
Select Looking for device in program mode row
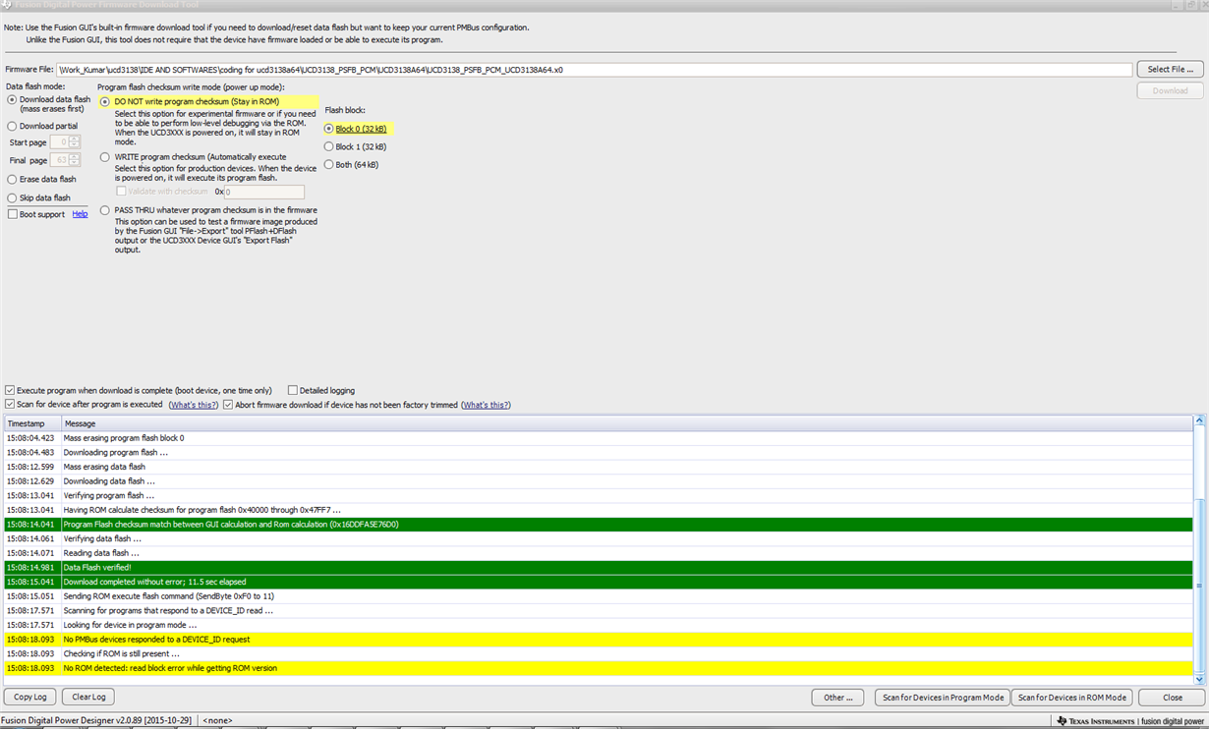[599, 625]
